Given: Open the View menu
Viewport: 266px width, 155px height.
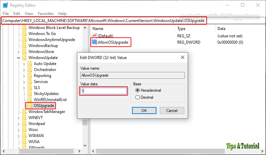Looking at the screenshot, I should pyautogui.click(x=29, y=14).
